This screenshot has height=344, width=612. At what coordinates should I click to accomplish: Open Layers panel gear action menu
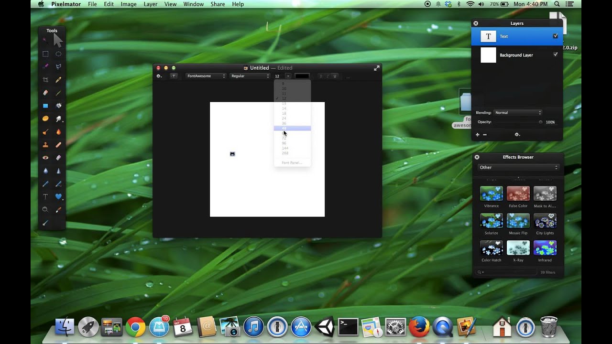[517, 135]
